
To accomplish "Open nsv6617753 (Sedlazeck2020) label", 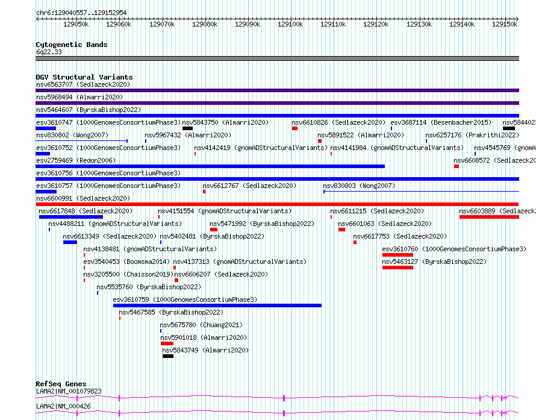I will [400, 236].
